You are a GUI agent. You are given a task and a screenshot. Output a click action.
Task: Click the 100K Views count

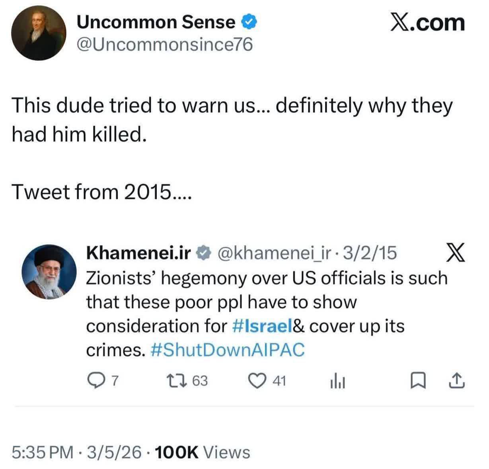pyautogui.click(x=202, y=452)
